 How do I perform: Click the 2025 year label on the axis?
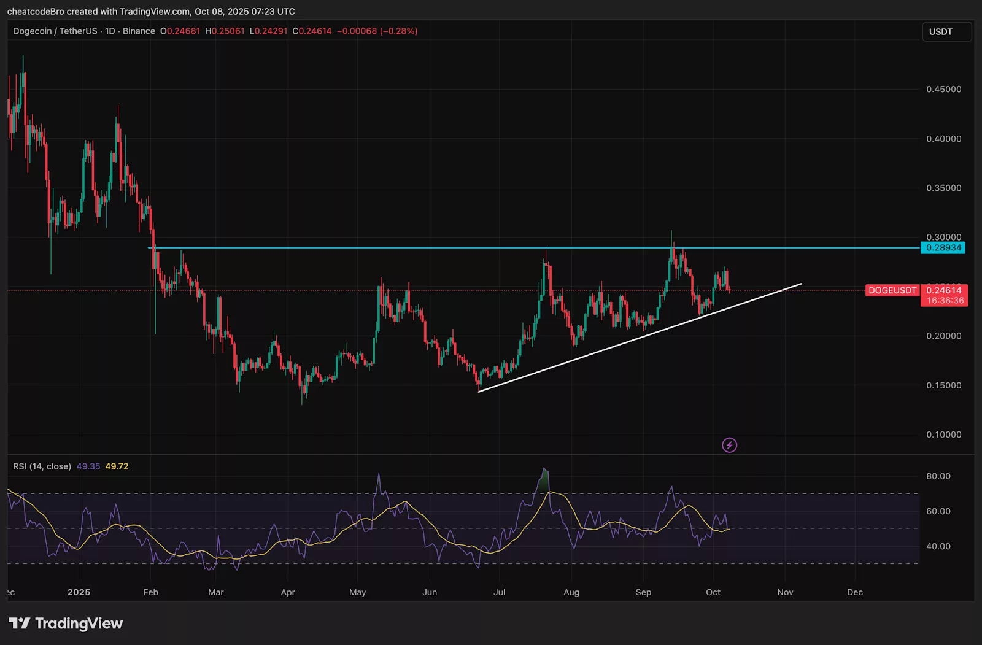click(78, 592)
